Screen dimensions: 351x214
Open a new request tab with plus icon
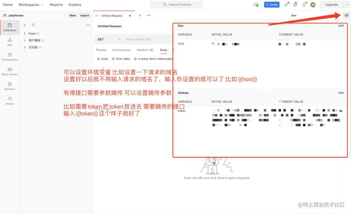pyautogui.click(x=140, y=16)
